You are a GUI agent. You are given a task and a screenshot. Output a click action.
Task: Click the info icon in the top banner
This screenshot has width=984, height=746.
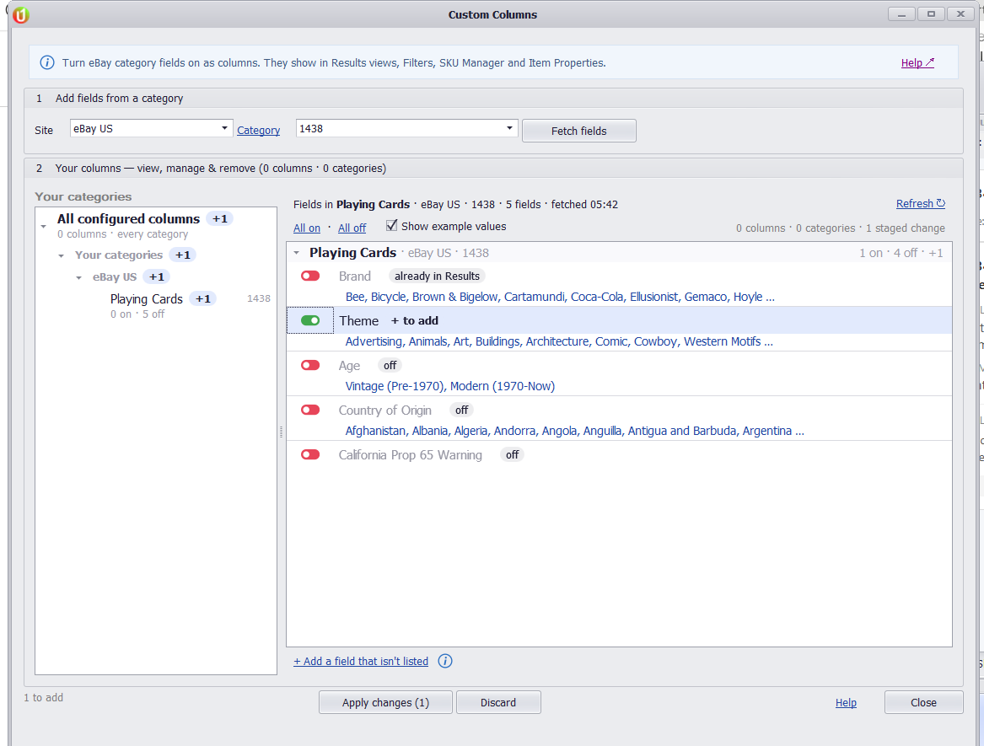tap(47, 62)
